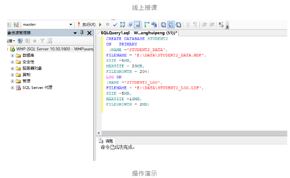This screenshot has height=178, width=290.
Task: Click connect Object Explorer icon
Action: point(20,41)
